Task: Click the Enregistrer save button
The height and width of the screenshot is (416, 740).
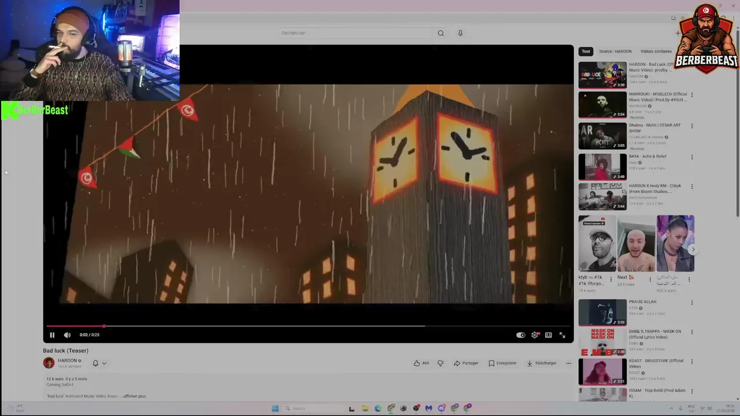Action: click(502, 363)
